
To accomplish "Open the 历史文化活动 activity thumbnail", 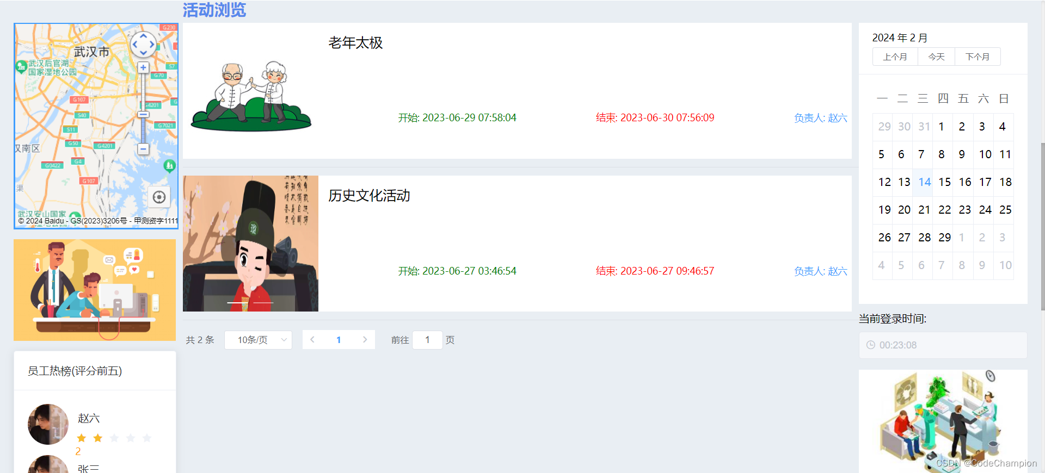I will (x=250, y=244).
